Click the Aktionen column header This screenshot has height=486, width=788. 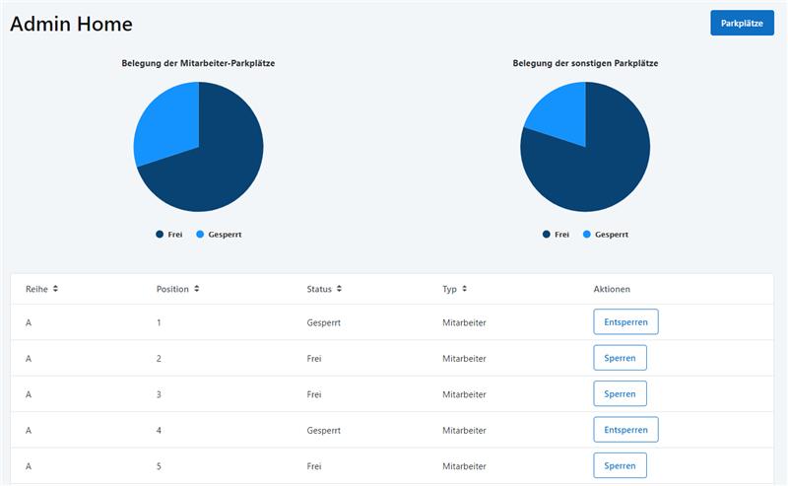pyautogui.click(x=612, y=289)
